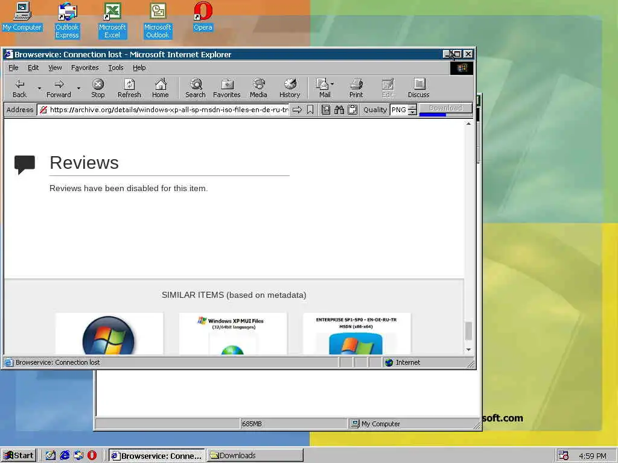Click the vertical scrollbar thumb
618x463 pixels.
point(468,331)
